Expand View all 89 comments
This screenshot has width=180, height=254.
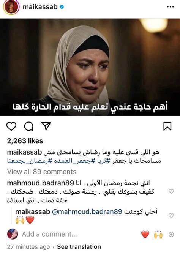click(42, 172)
